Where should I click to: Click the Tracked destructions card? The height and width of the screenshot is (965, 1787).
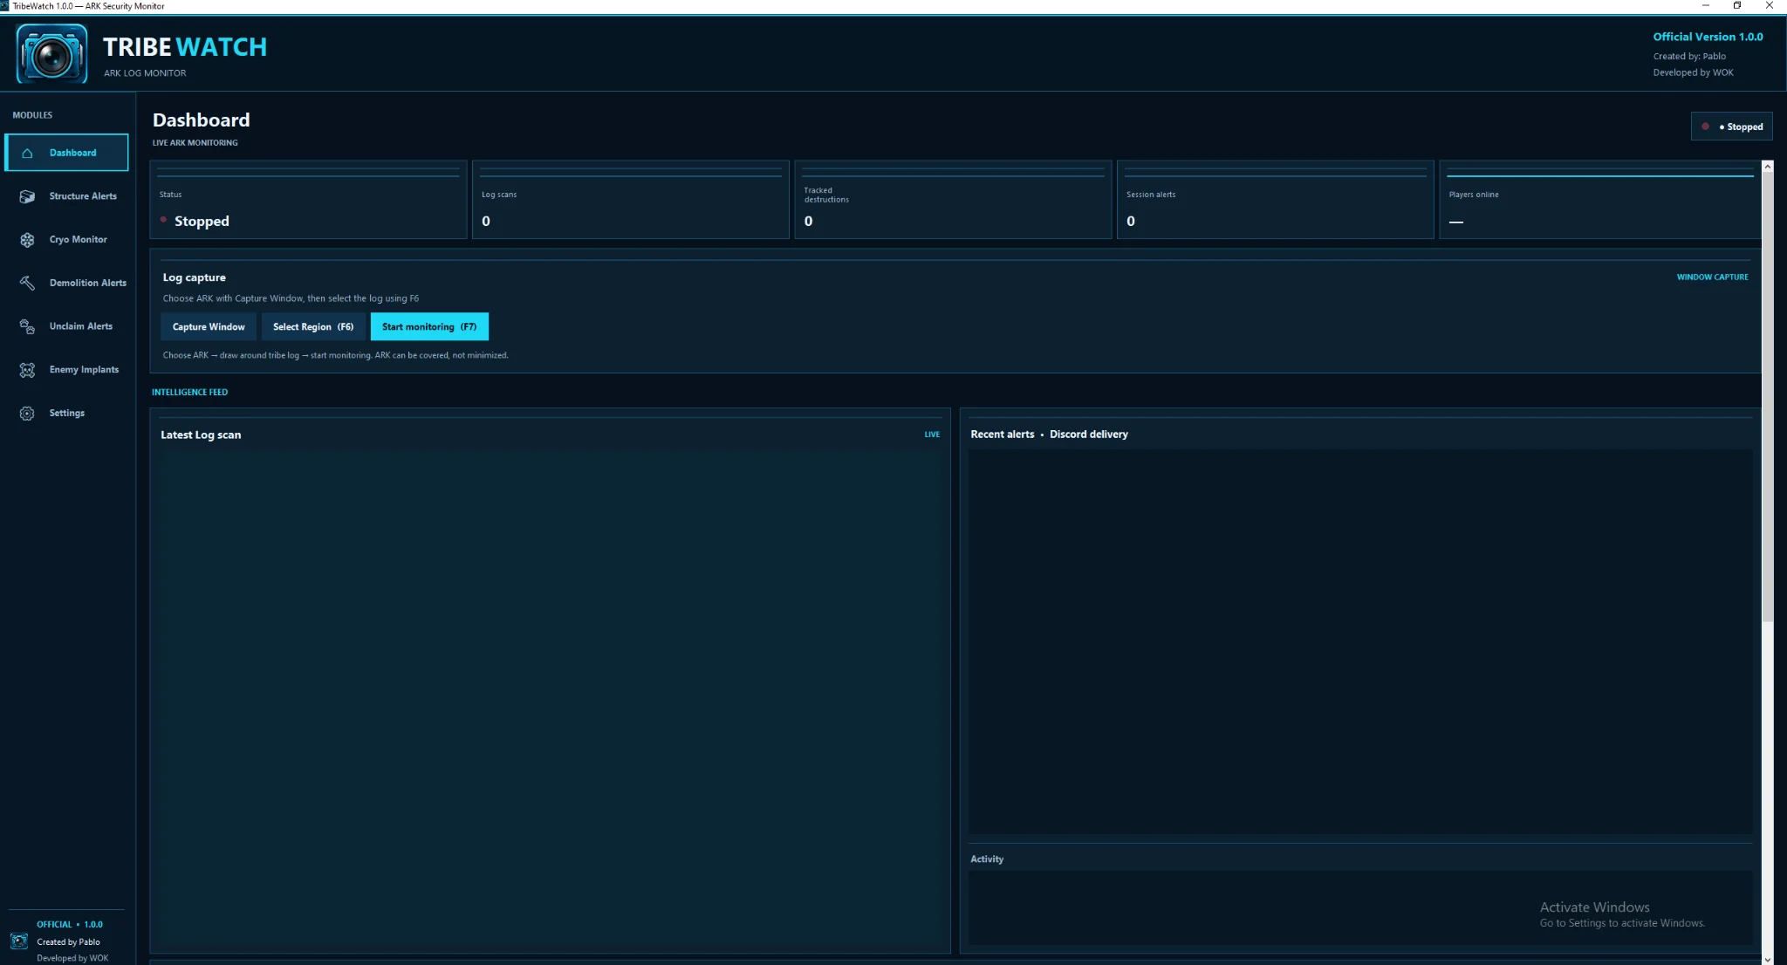click(x=953, y=200)
